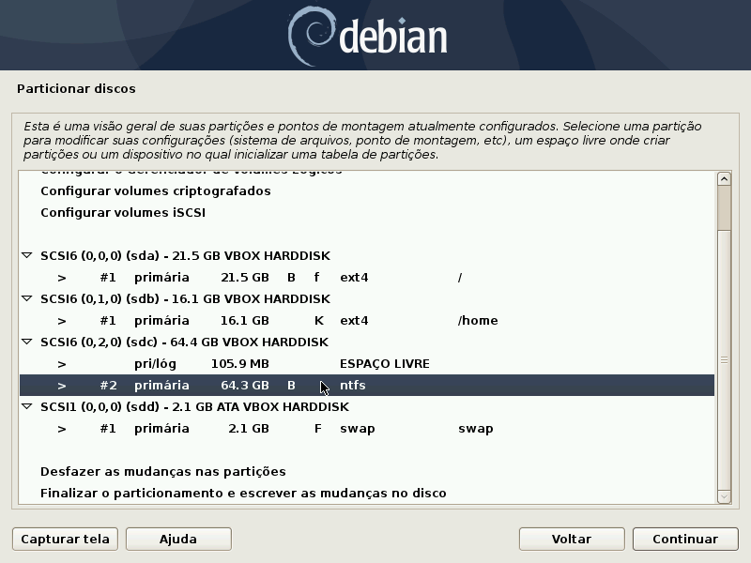Click the scrollbar down arrow
The image size is (751, 563).
[x=724, y=497]
